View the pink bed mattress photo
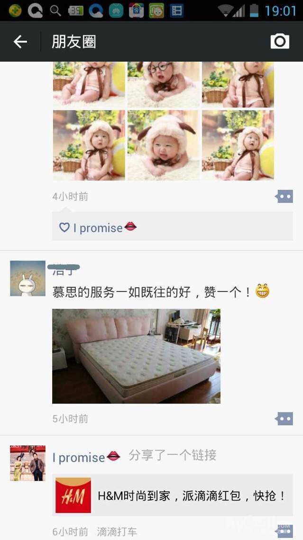This screenshot has height=540, width=303. [137, 356]
